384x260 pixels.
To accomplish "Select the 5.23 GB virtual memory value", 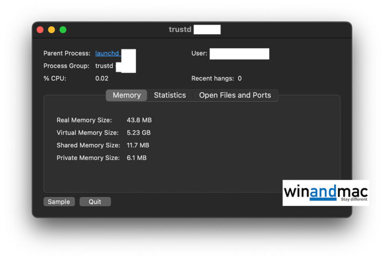I will (x=138, y=133).
